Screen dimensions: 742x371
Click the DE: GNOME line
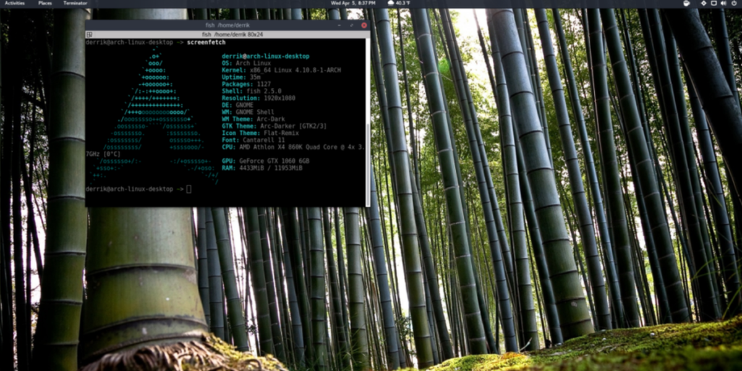[237, 104]
